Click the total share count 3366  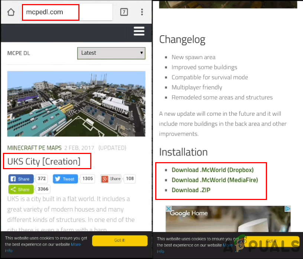(x=43, y=189)
